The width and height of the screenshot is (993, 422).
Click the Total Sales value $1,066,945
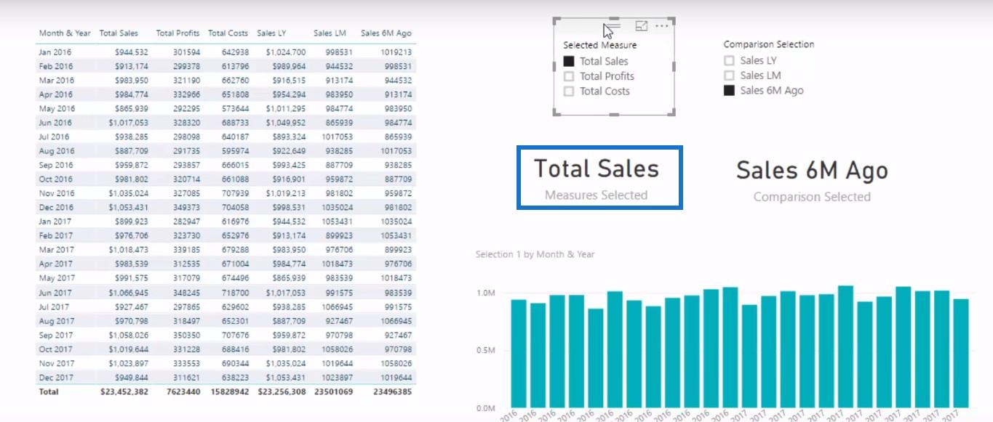point(129,292)
